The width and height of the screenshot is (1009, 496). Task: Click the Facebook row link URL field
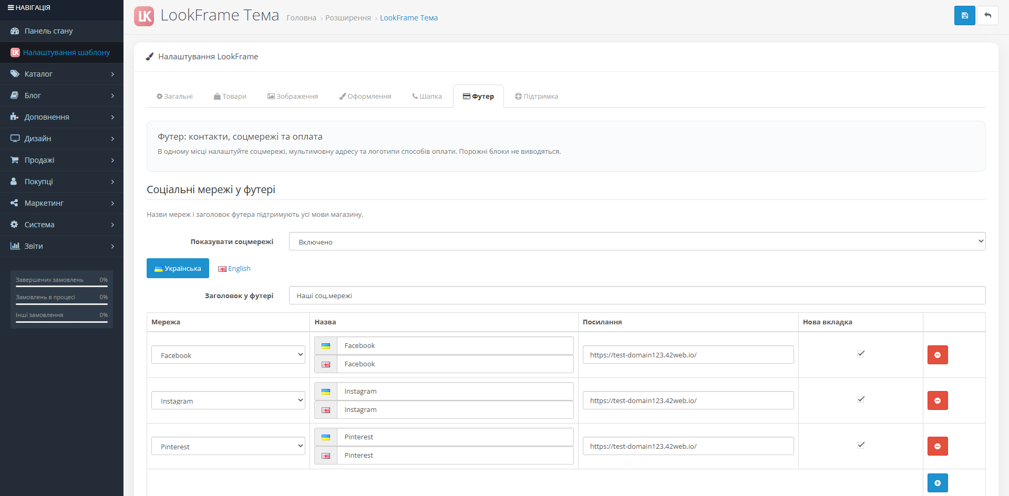tap(688, 355)
